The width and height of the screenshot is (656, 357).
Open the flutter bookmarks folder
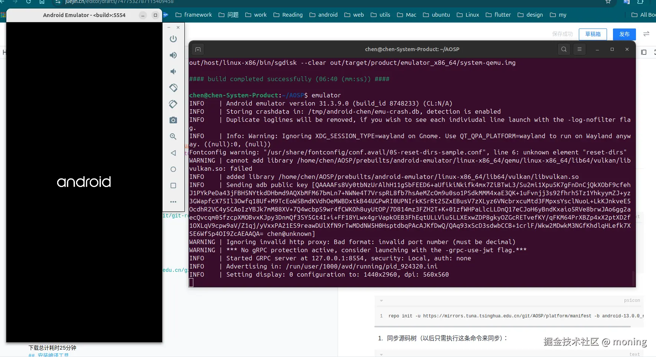[498, 15]
